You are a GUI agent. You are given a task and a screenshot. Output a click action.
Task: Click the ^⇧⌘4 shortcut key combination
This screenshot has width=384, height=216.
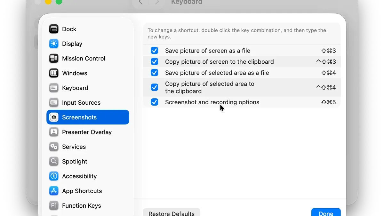click(326, 87)
